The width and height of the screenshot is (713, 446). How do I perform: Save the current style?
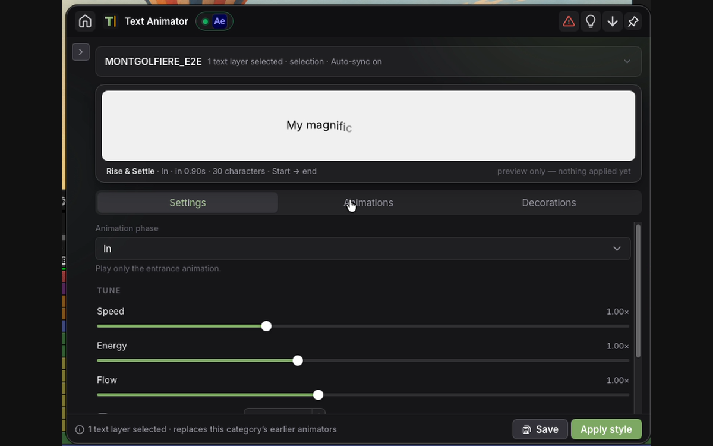click(540, 429)
